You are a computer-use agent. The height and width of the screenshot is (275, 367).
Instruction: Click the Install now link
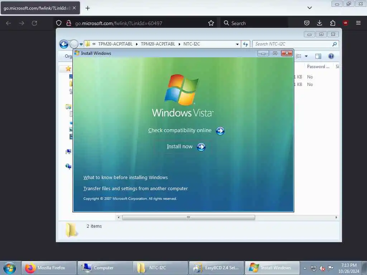pyautogui.click(x=180, y=146)
